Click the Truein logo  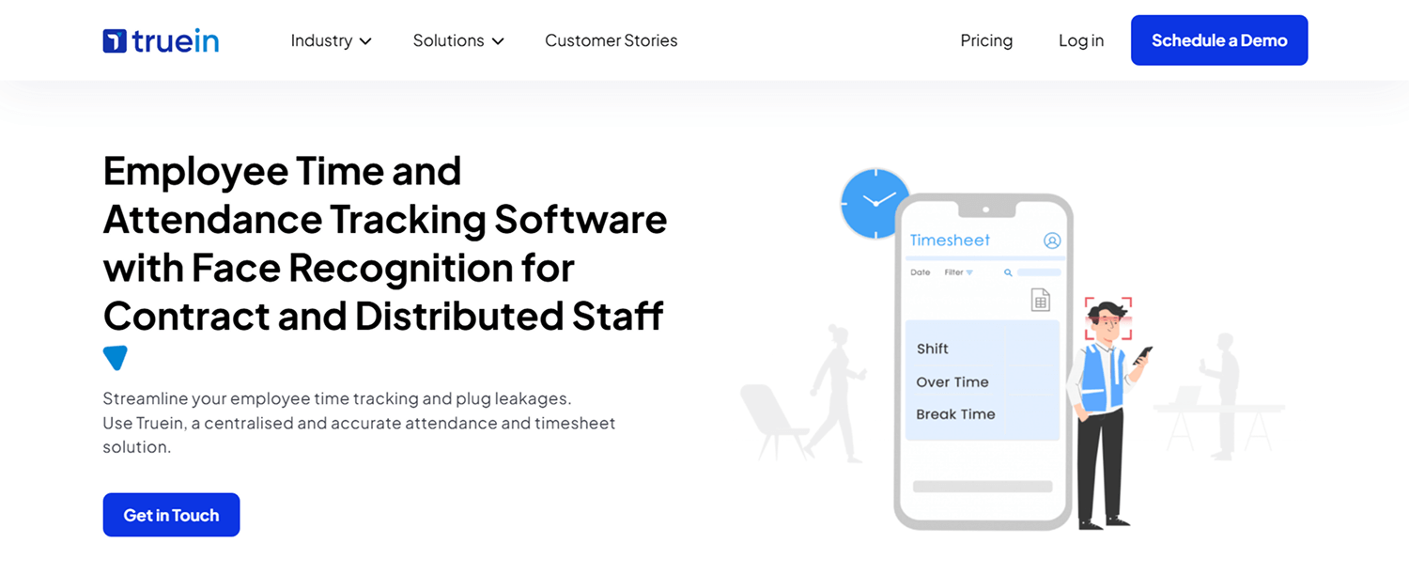coord(161,40)
